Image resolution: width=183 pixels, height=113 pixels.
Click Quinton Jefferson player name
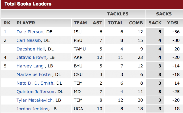tap(35, 92)
